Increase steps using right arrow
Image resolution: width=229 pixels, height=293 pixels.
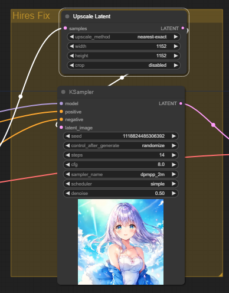tap(174, 155)
